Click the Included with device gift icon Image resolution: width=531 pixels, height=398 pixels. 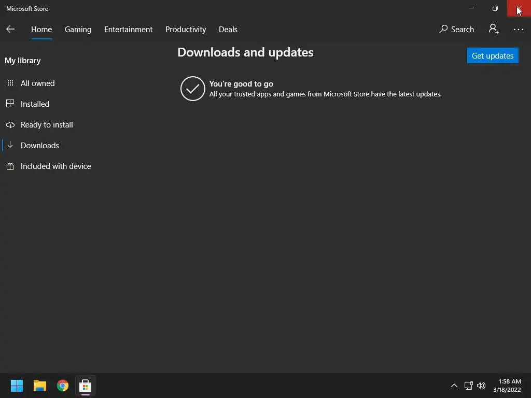pyautogui.click(x=10, y=166)
